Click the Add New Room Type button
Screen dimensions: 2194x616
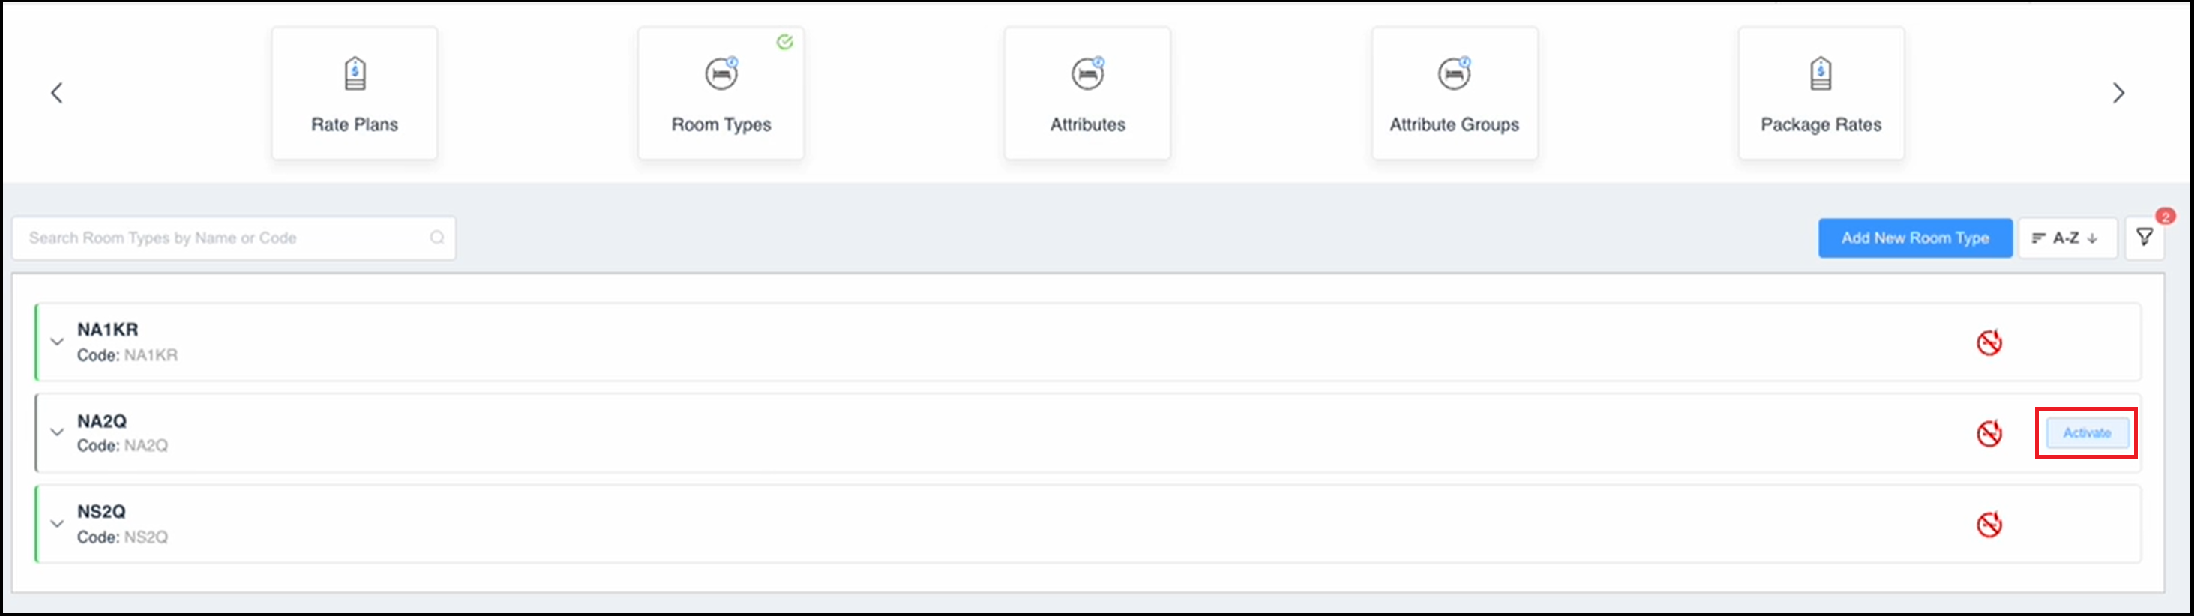click(1914, 238)
